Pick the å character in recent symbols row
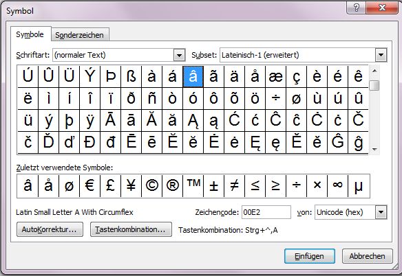 48,185
